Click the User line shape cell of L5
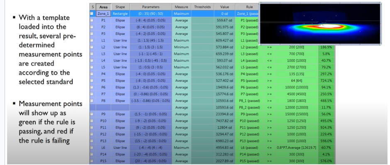390x165 pixels. point(120,67)
